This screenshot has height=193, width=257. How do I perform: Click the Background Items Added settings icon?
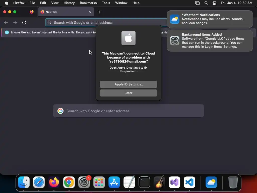click(175, 40)
